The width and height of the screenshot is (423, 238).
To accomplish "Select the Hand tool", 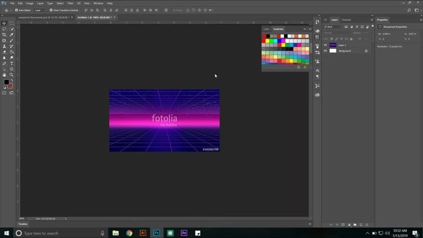I will [x=4, y=75].
